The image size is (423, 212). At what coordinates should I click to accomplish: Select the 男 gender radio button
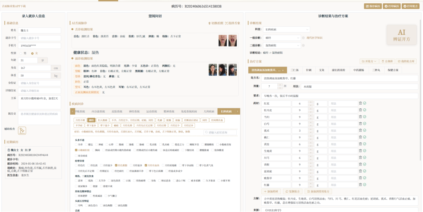tap(21, 53)
